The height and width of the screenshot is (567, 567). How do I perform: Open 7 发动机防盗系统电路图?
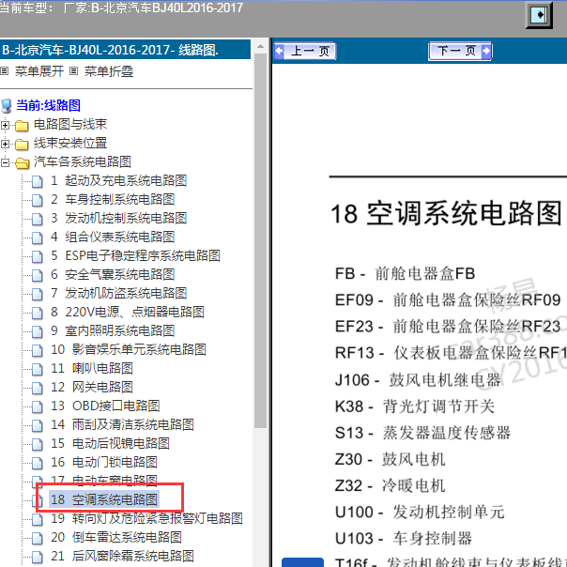[x=118, y=293]
